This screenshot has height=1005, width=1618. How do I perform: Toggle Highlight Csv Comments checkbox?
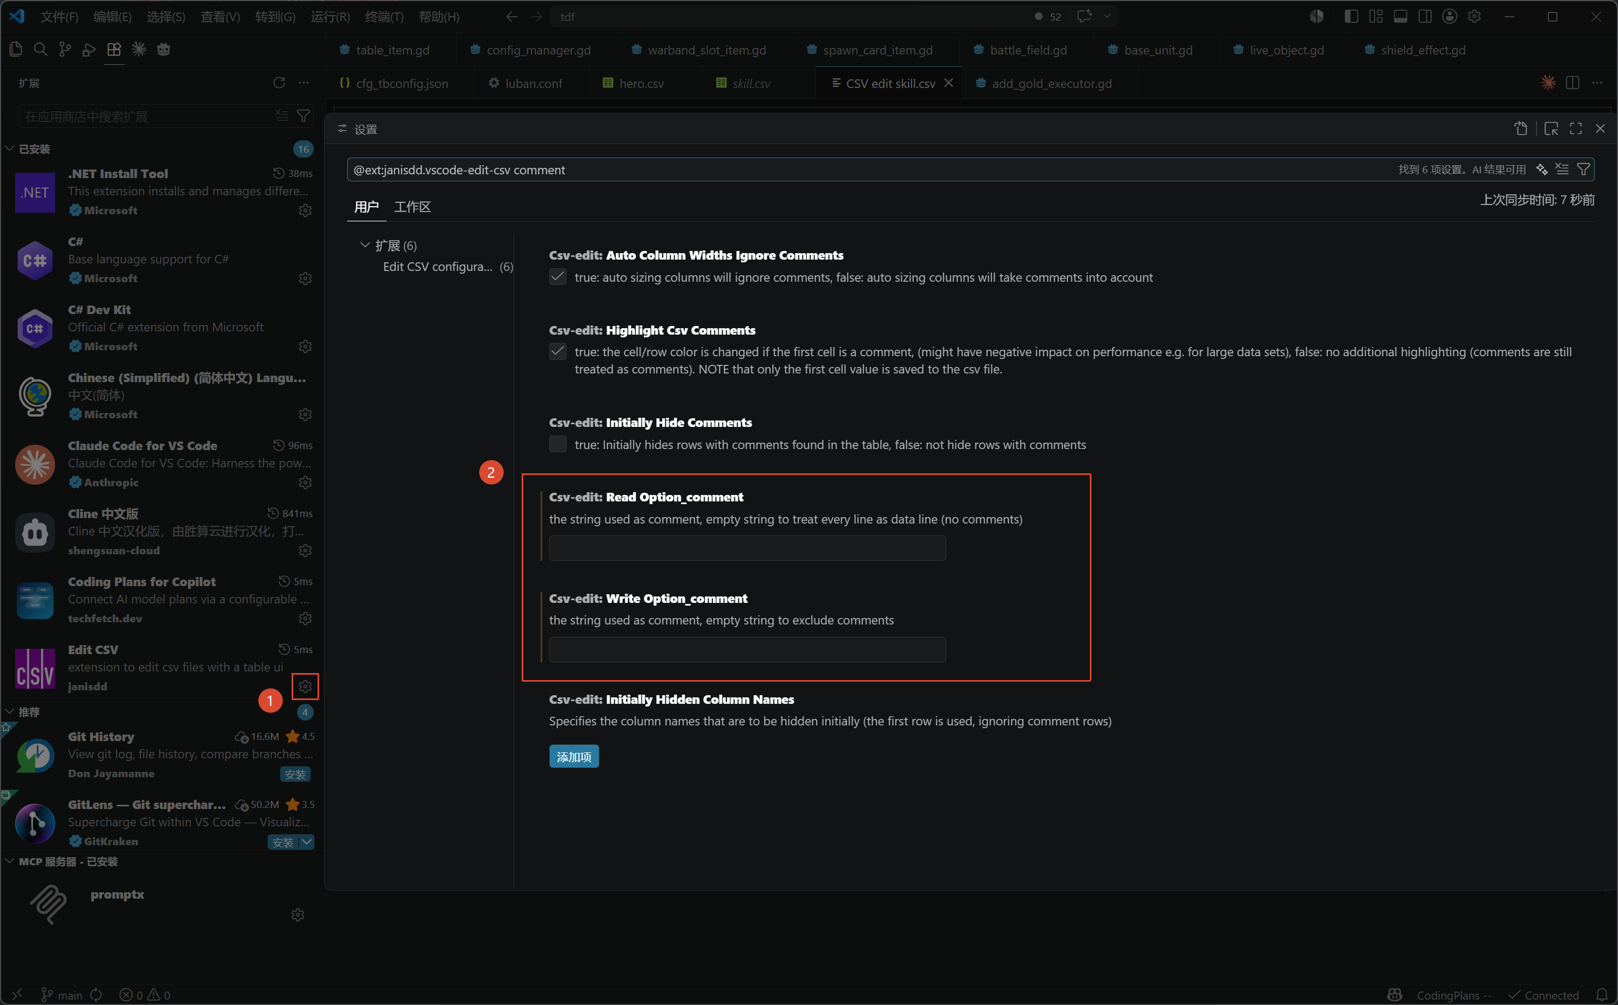point(557,351)
